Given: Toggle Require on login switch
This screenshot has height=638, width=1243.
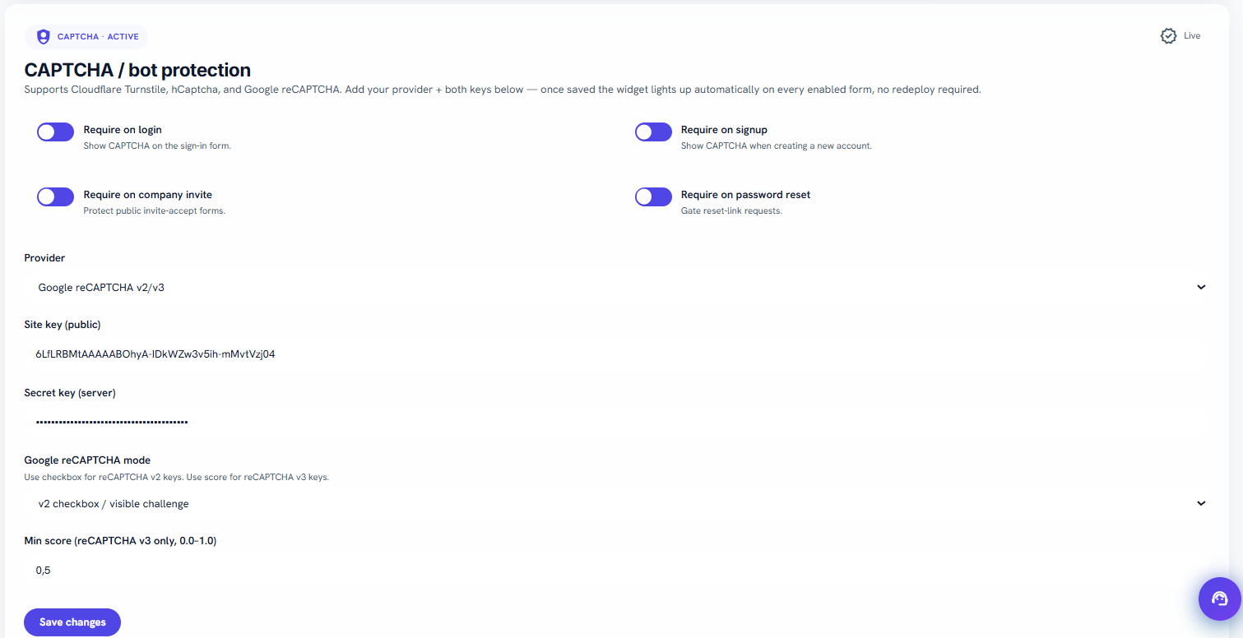Looking at the screenshot, I should 55,132.
